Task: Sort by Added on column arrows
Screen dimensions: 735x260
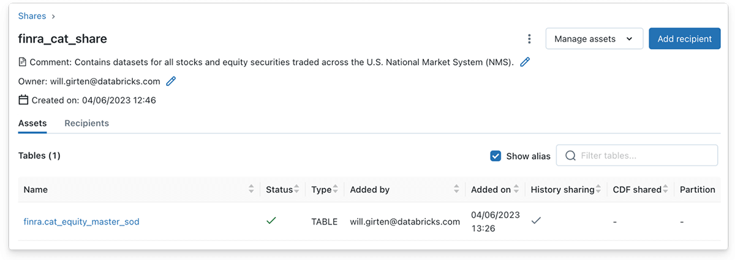Action: click(x=516, y=190)
